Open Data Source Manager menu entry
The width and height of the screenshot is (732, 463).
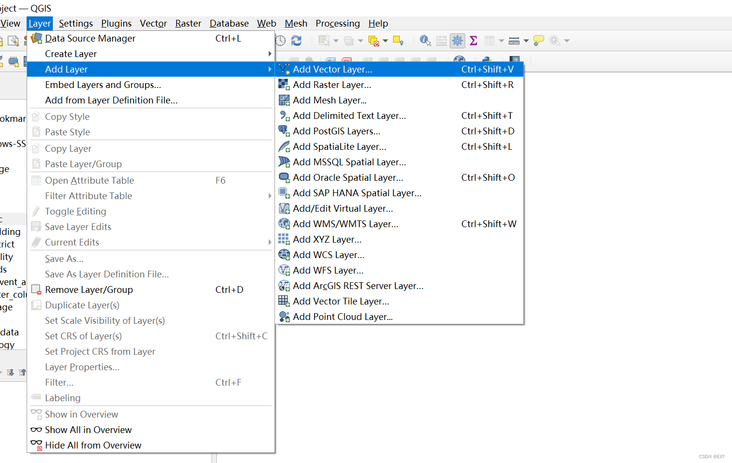(151, 38)
